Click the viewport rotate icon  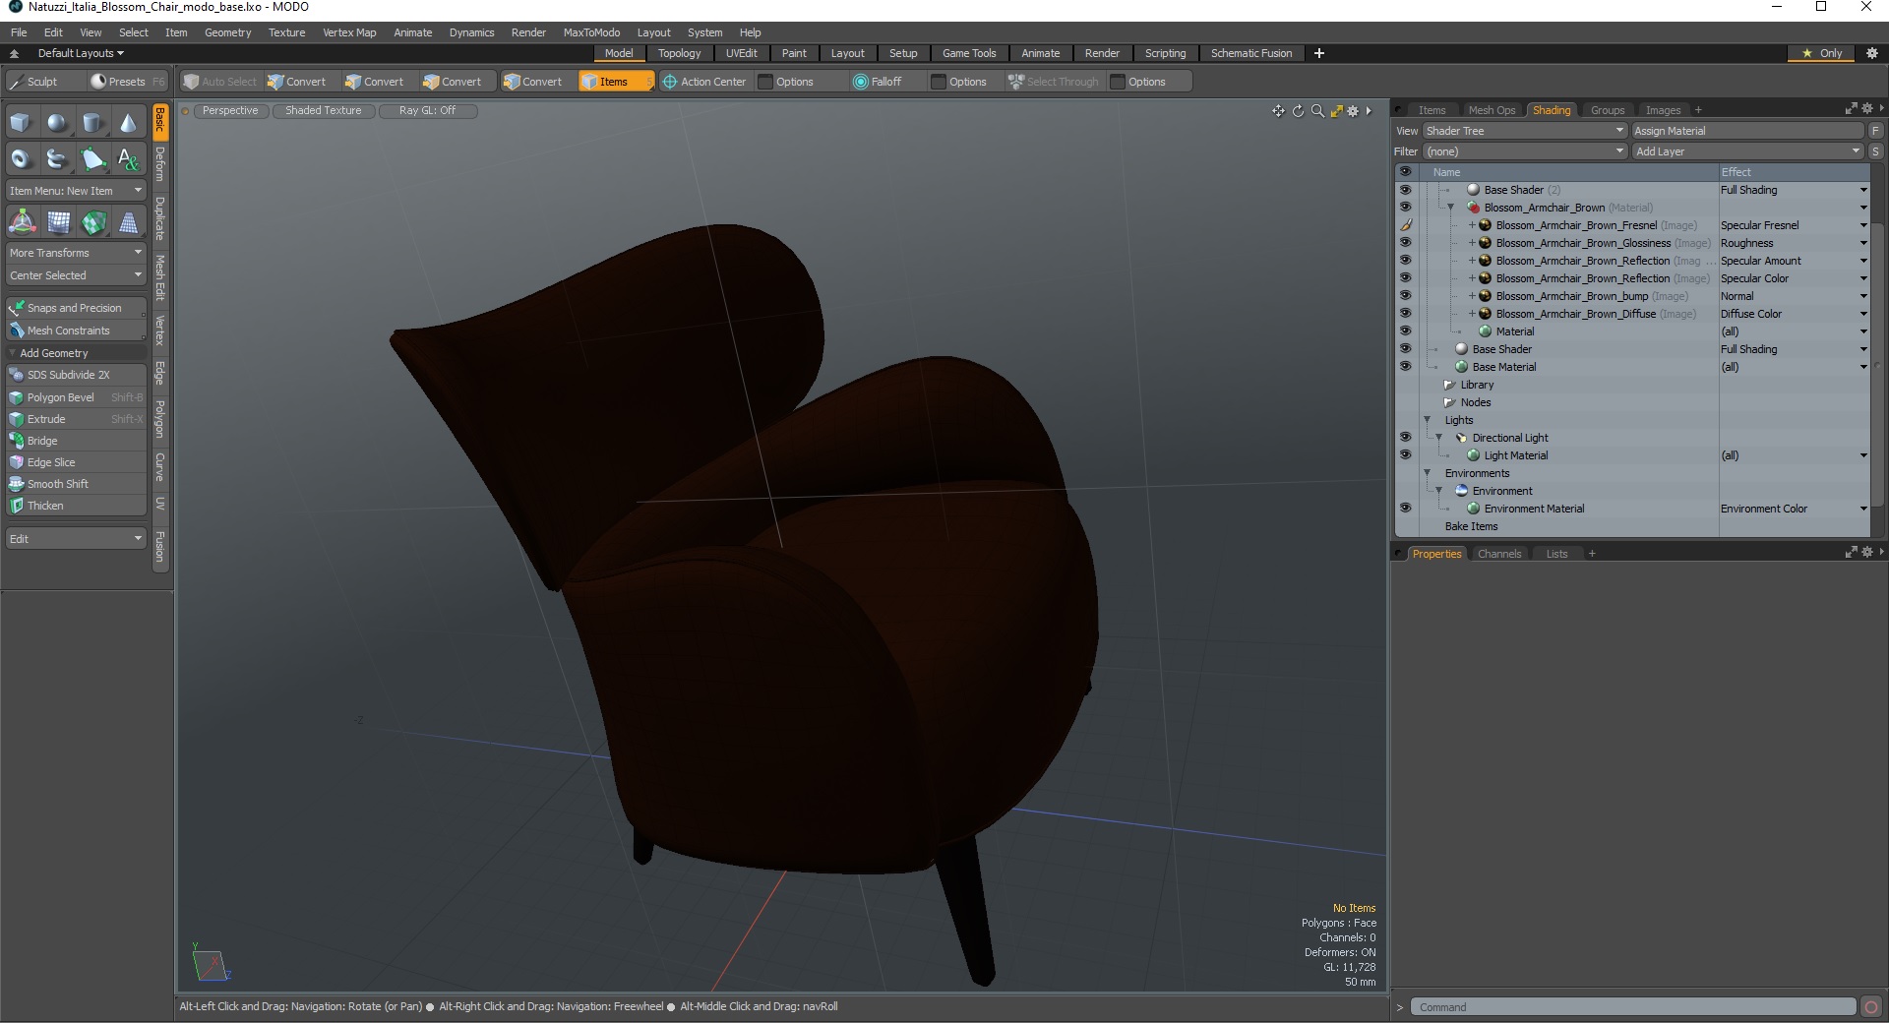tap(1298, 111)
